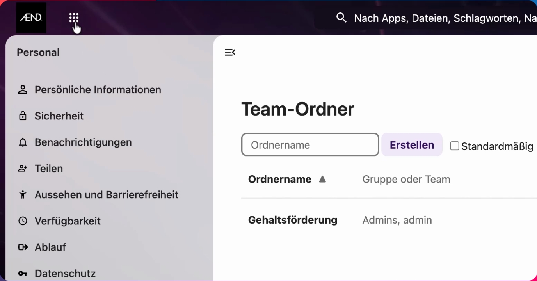Click the Personal sidebar heading
The height and width of the screenshot is (281, 537).
(x=38, y=52)
